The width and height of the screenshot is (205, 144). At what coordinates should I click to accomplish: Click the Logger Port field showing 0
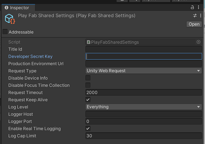[x=144, y=121]
